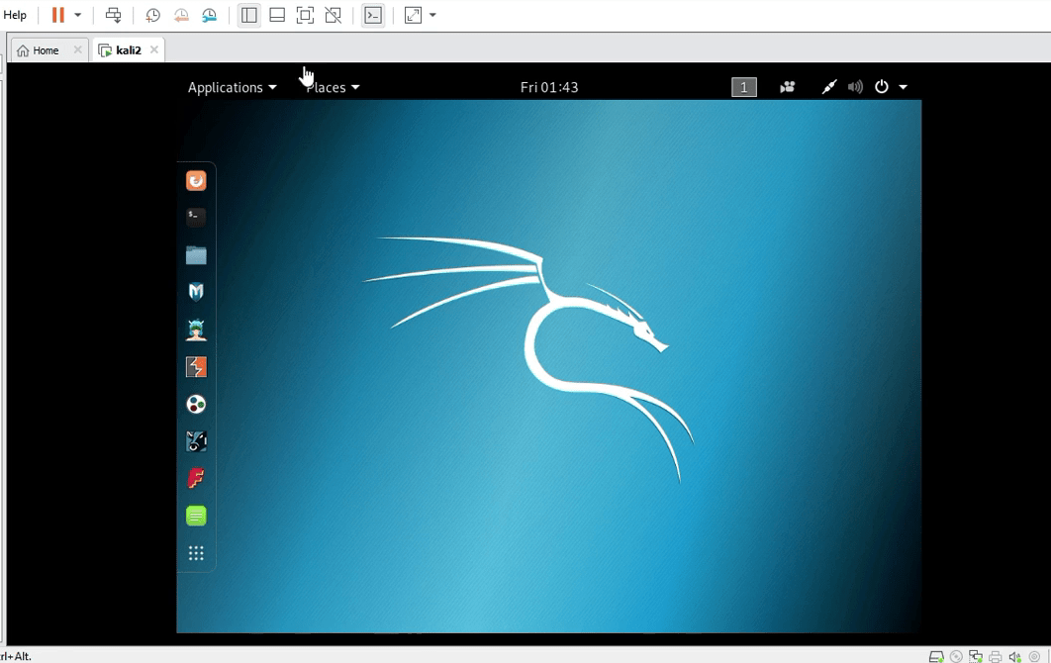Screen dimensions: 1051x663
Task: Click the Kali volume indicator
Action: tap(855, 87)
